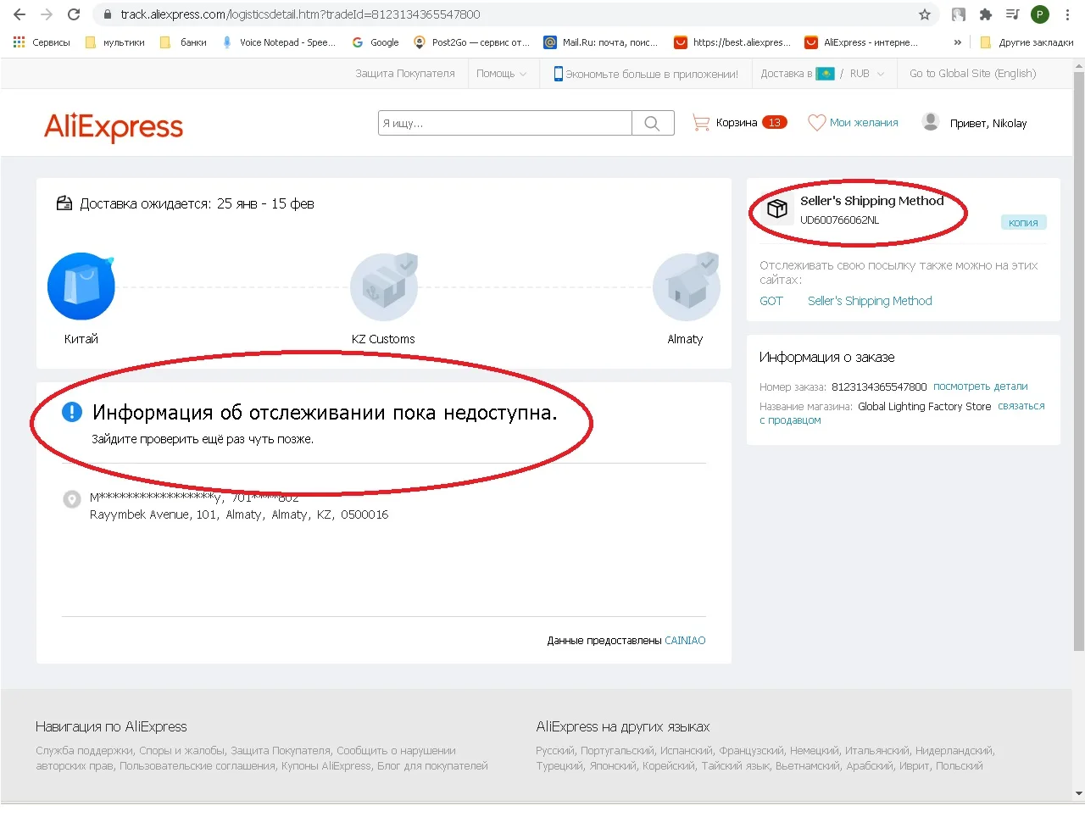Click the scrollbar down arrow

coord(1078,794)
